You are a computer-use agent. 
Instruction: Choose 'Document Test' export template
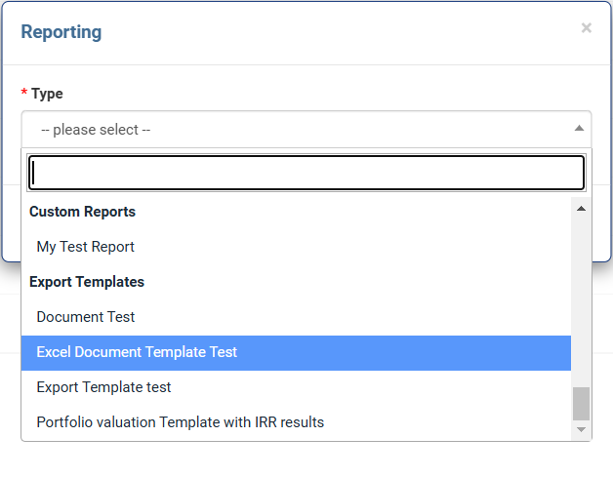(x=86, y=317)
